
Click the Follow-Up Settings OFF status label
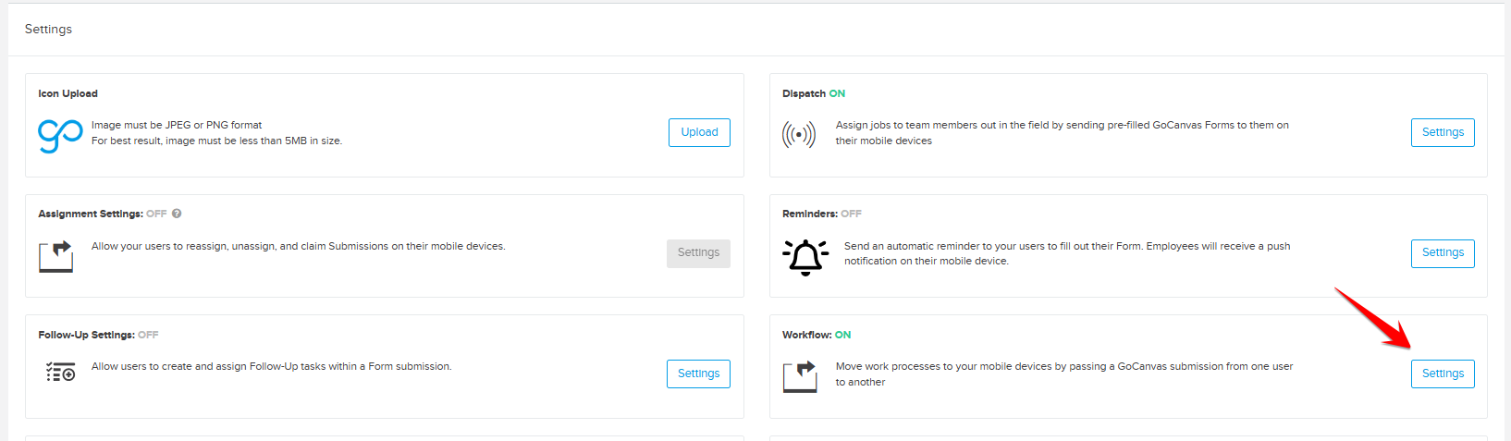148,335
